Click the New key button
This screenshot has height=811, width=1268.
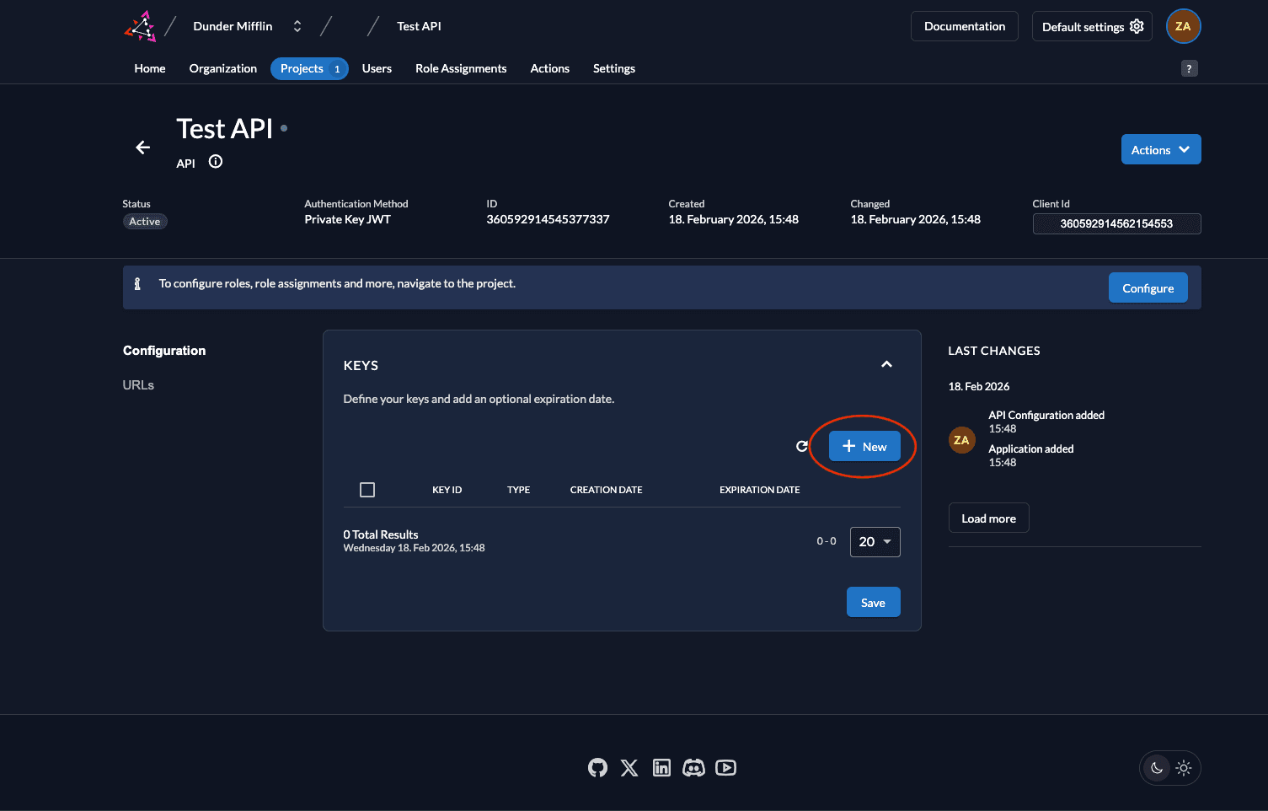click(x=864, y=446)
